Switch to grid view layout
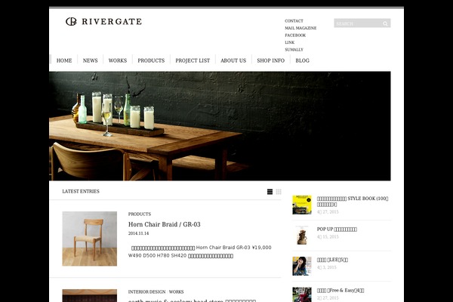 (x=279, y=192)
